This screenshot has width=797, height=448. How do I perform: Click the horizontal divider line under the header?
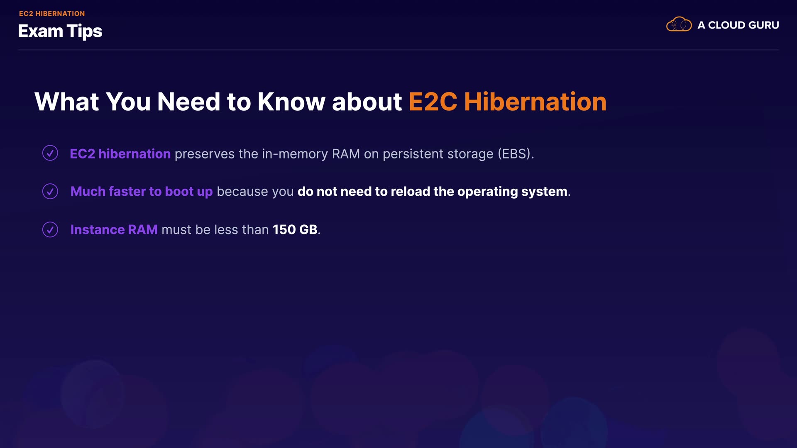click(x=398, y=50)
